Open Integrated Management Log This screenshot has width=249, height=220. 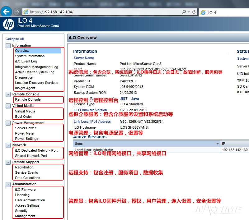(x=36, y=67)
